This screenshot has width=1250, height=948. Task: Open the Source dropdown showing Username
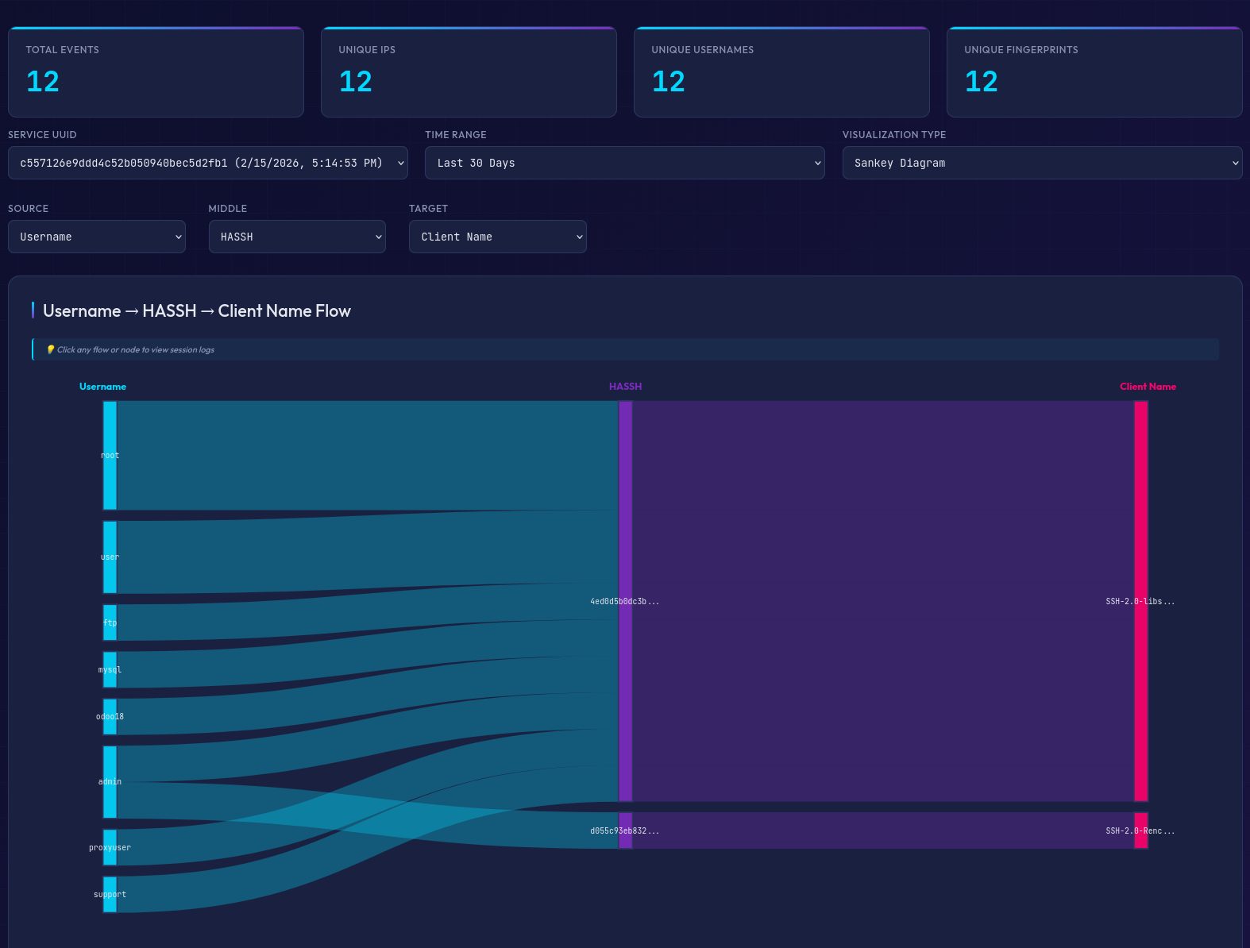pyautogui.click(x=97, y=237)
